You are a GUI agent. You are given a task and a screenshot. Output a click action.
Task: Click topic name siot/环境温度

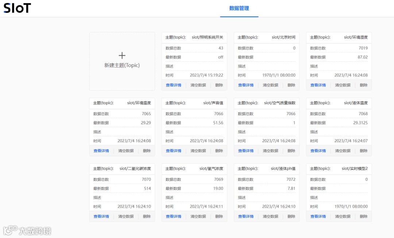click(x=139, y=103)
